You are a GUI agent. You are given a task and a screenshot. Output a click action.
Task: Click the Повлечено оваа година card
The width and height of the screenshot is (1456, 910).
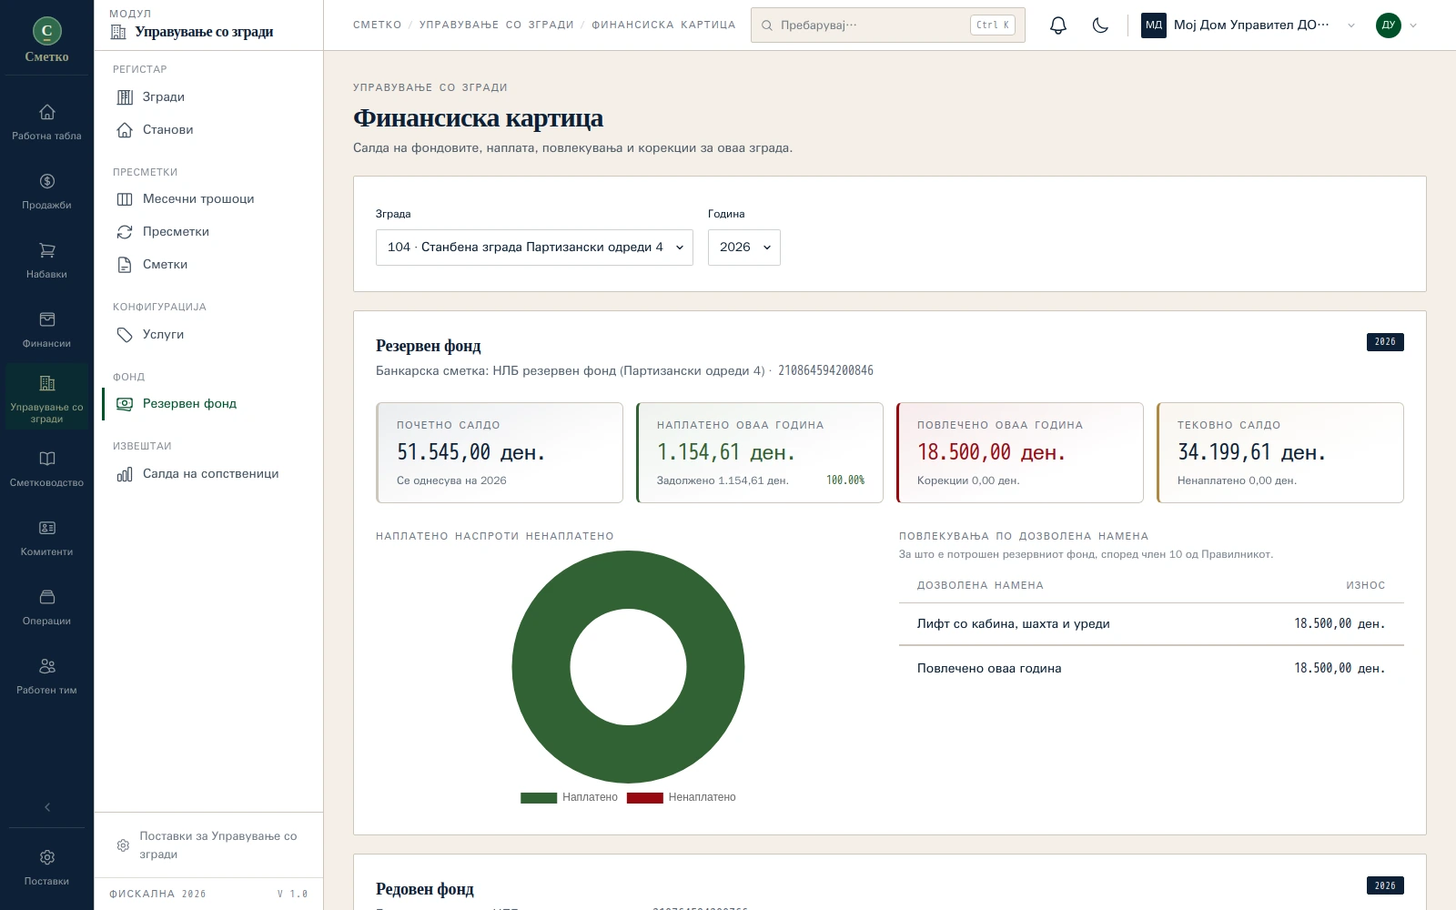tap(1020, 452)
